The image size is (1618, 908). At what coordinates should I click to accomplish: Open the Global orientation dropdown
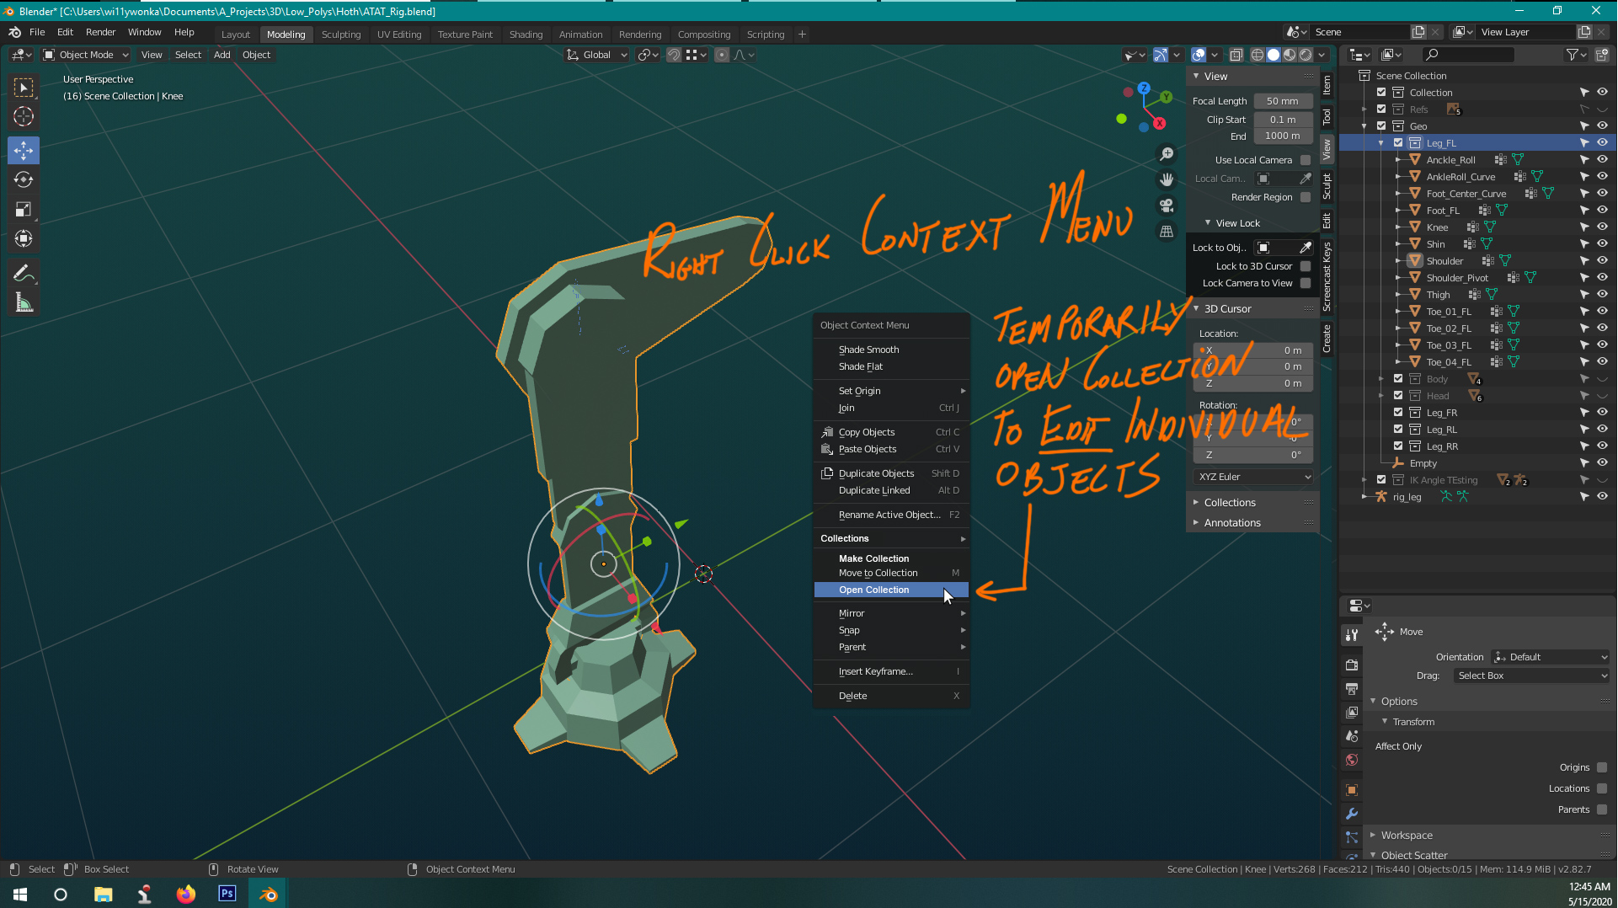pyautogui.click(x=596, y=55)
